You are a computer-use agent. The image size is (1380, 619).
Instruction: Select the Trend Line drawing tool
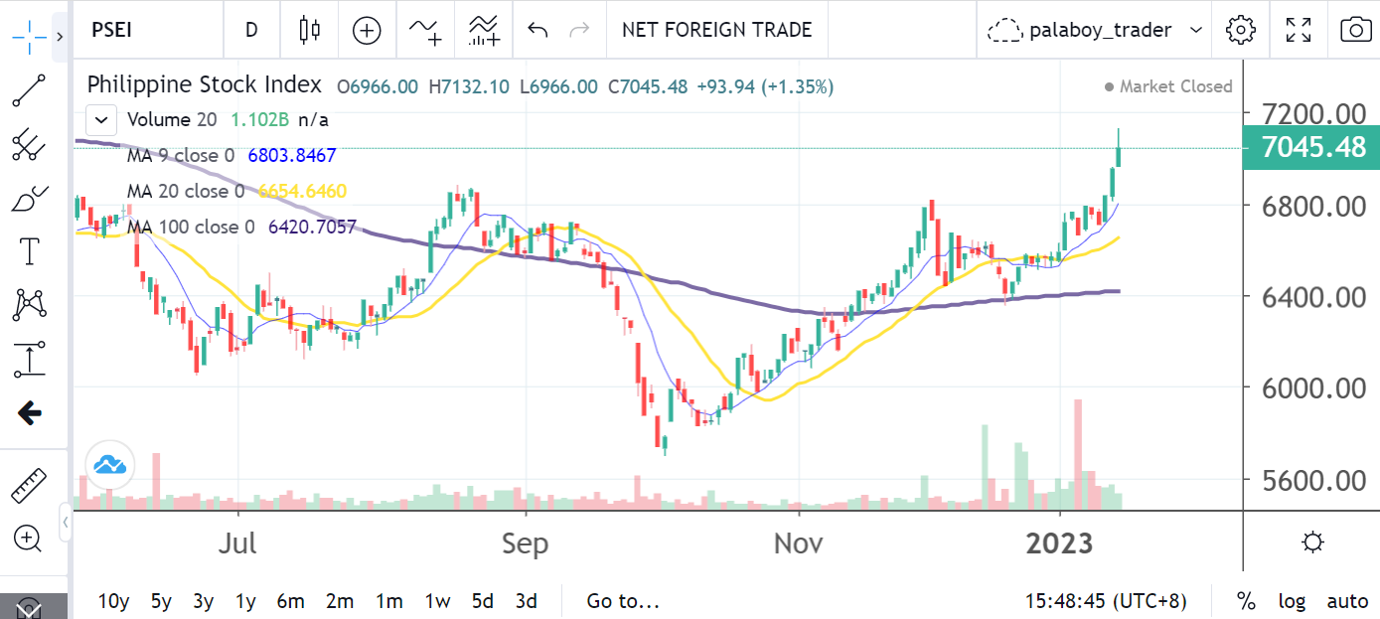[x=28, y=92]
